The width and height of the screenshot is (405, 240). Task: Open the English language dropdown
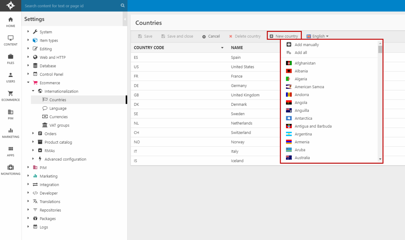click(x=318, y=36)
